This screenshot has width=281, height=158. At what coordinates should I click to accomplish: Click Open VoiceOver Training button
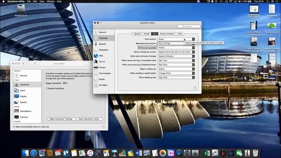pos(61,119)
